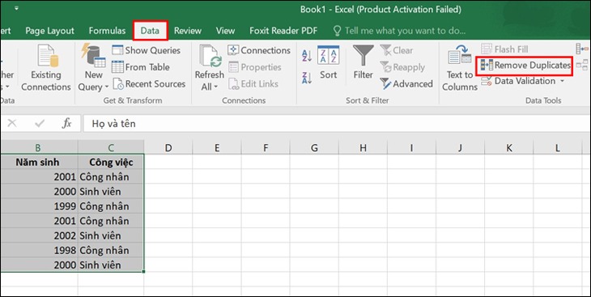Expand the Refresh All dropdown arrow
The image size is (591, 297).
pos(216,87)
